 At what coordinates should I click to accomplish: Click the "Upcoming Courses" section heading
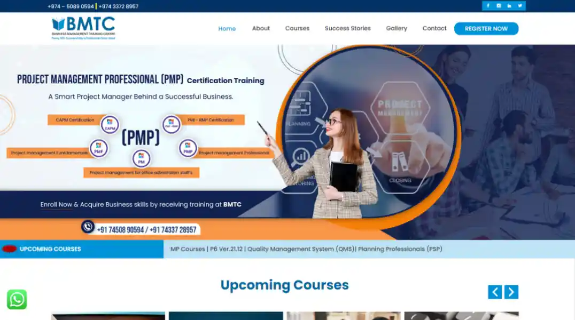(285, 285)
